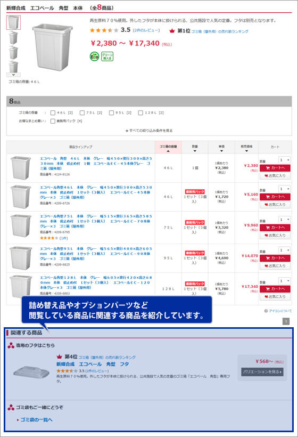Click the 75L row product image
Screen dimensions: 298x437
tap(21, 225)
